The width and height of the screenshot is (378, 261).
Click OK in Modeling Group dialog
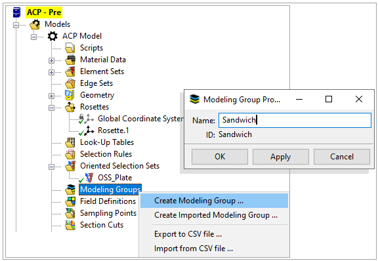(x=220, y=157)
